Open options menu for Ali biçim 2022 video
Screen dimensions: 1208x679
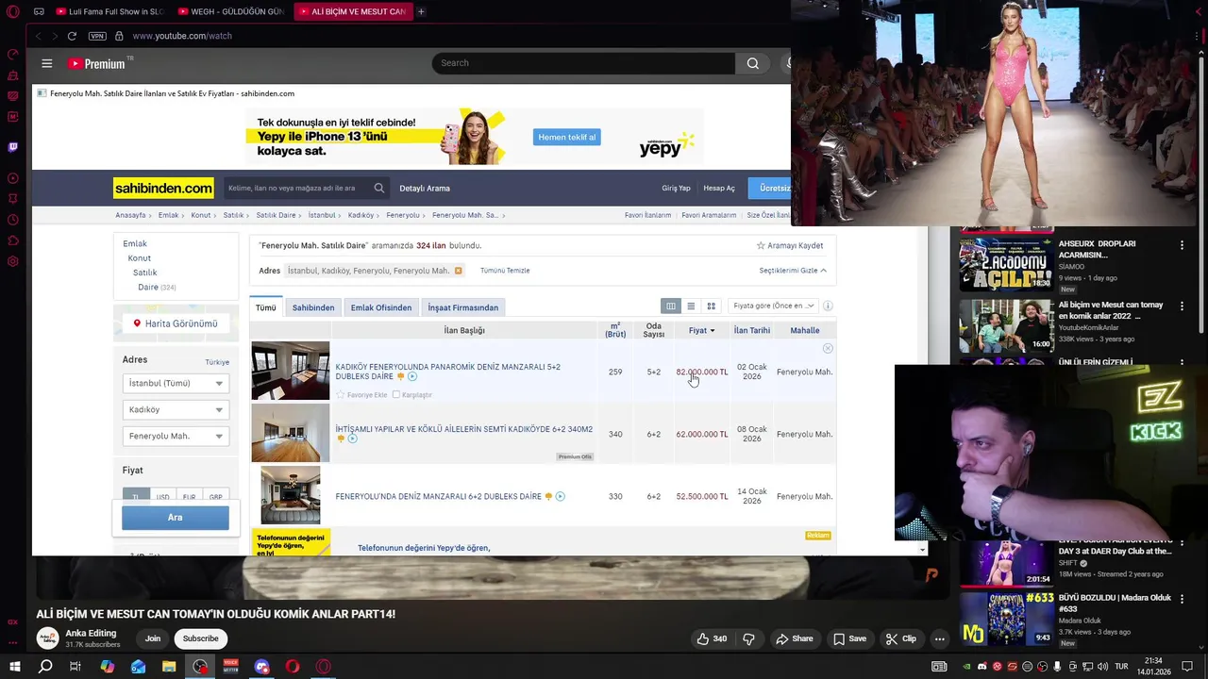1182,306
